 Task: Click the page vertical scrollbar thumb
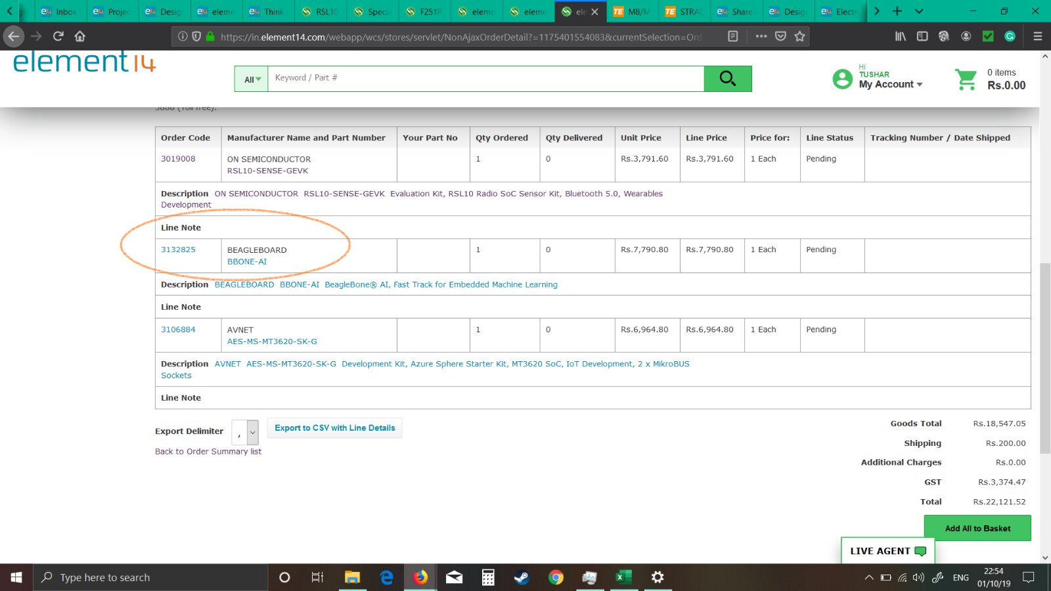point(1045,358)
